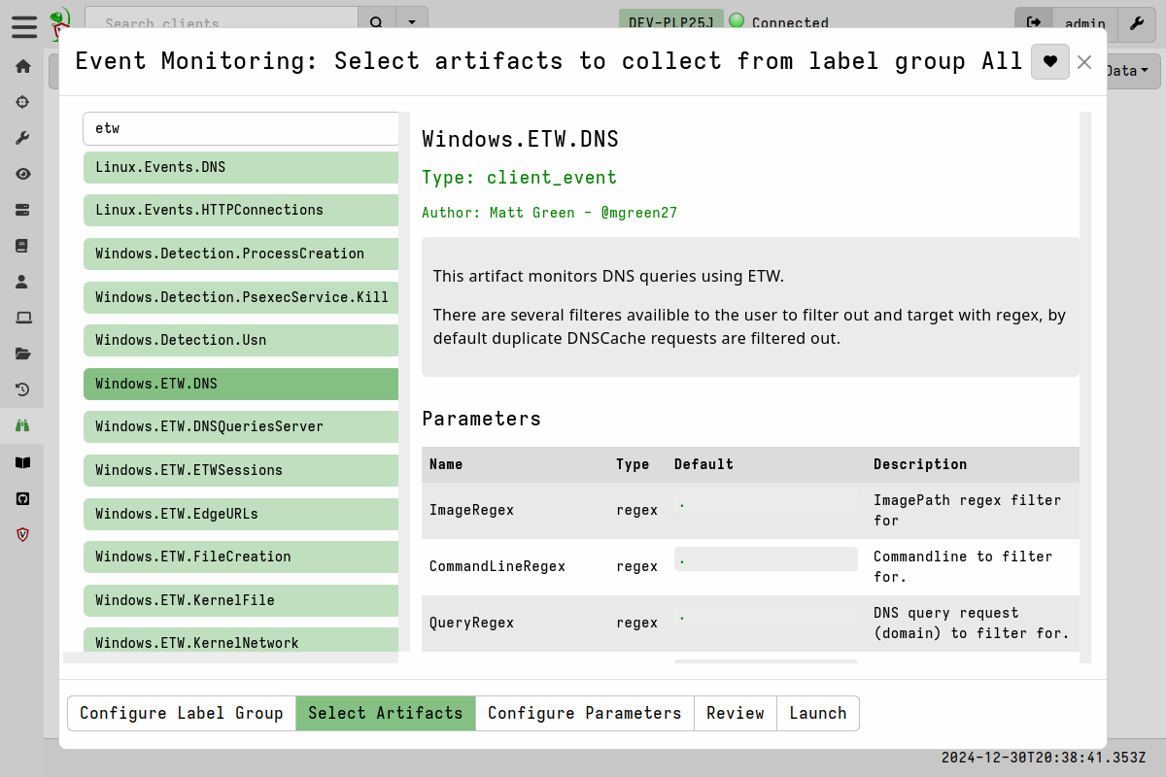
Task: Toggle the hamburger menu to collapse sidebar
Action: (x=24, y=27)
